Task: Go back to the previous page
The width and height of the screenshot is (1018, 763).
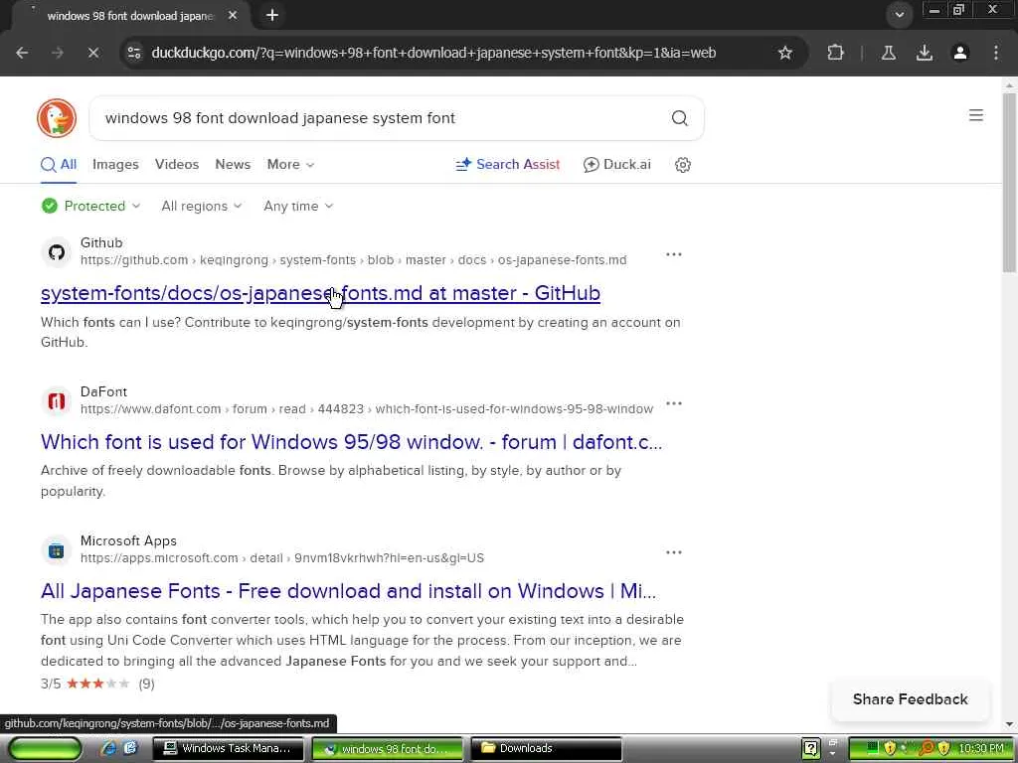Action: [22, 53]
